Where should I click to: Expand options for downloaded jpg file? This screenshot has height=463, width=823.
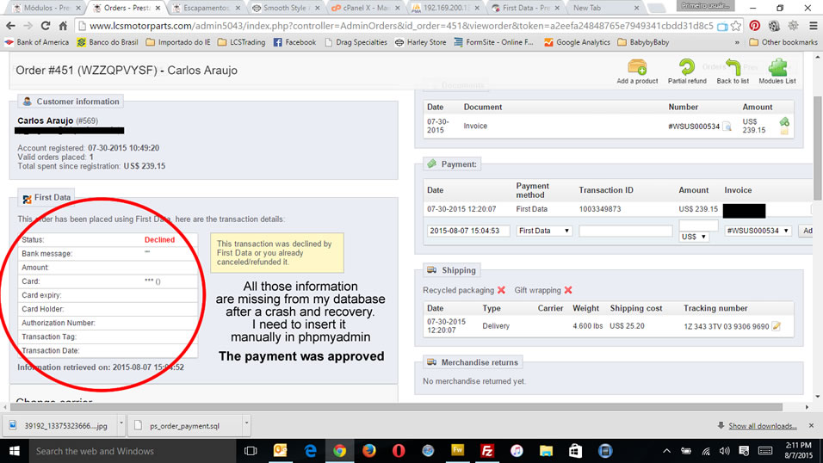pyautogui.click(x=121, y=423)
